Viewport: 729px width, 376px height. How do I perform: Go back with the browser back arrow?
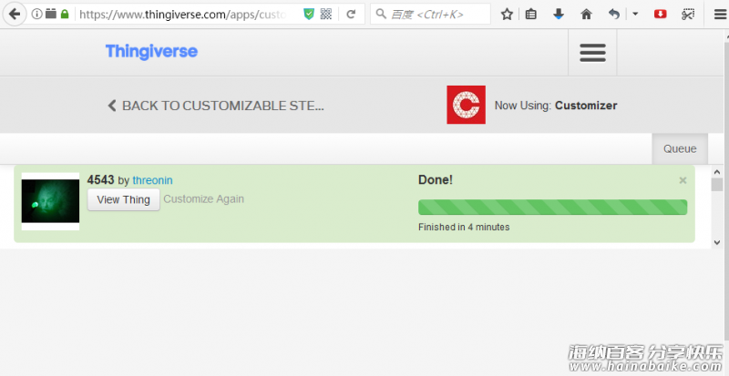(x=15, y=14)
